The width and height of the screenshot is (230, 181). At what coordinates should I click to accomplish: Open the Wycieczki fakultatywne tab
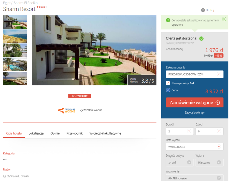click(x=105, y=133)
